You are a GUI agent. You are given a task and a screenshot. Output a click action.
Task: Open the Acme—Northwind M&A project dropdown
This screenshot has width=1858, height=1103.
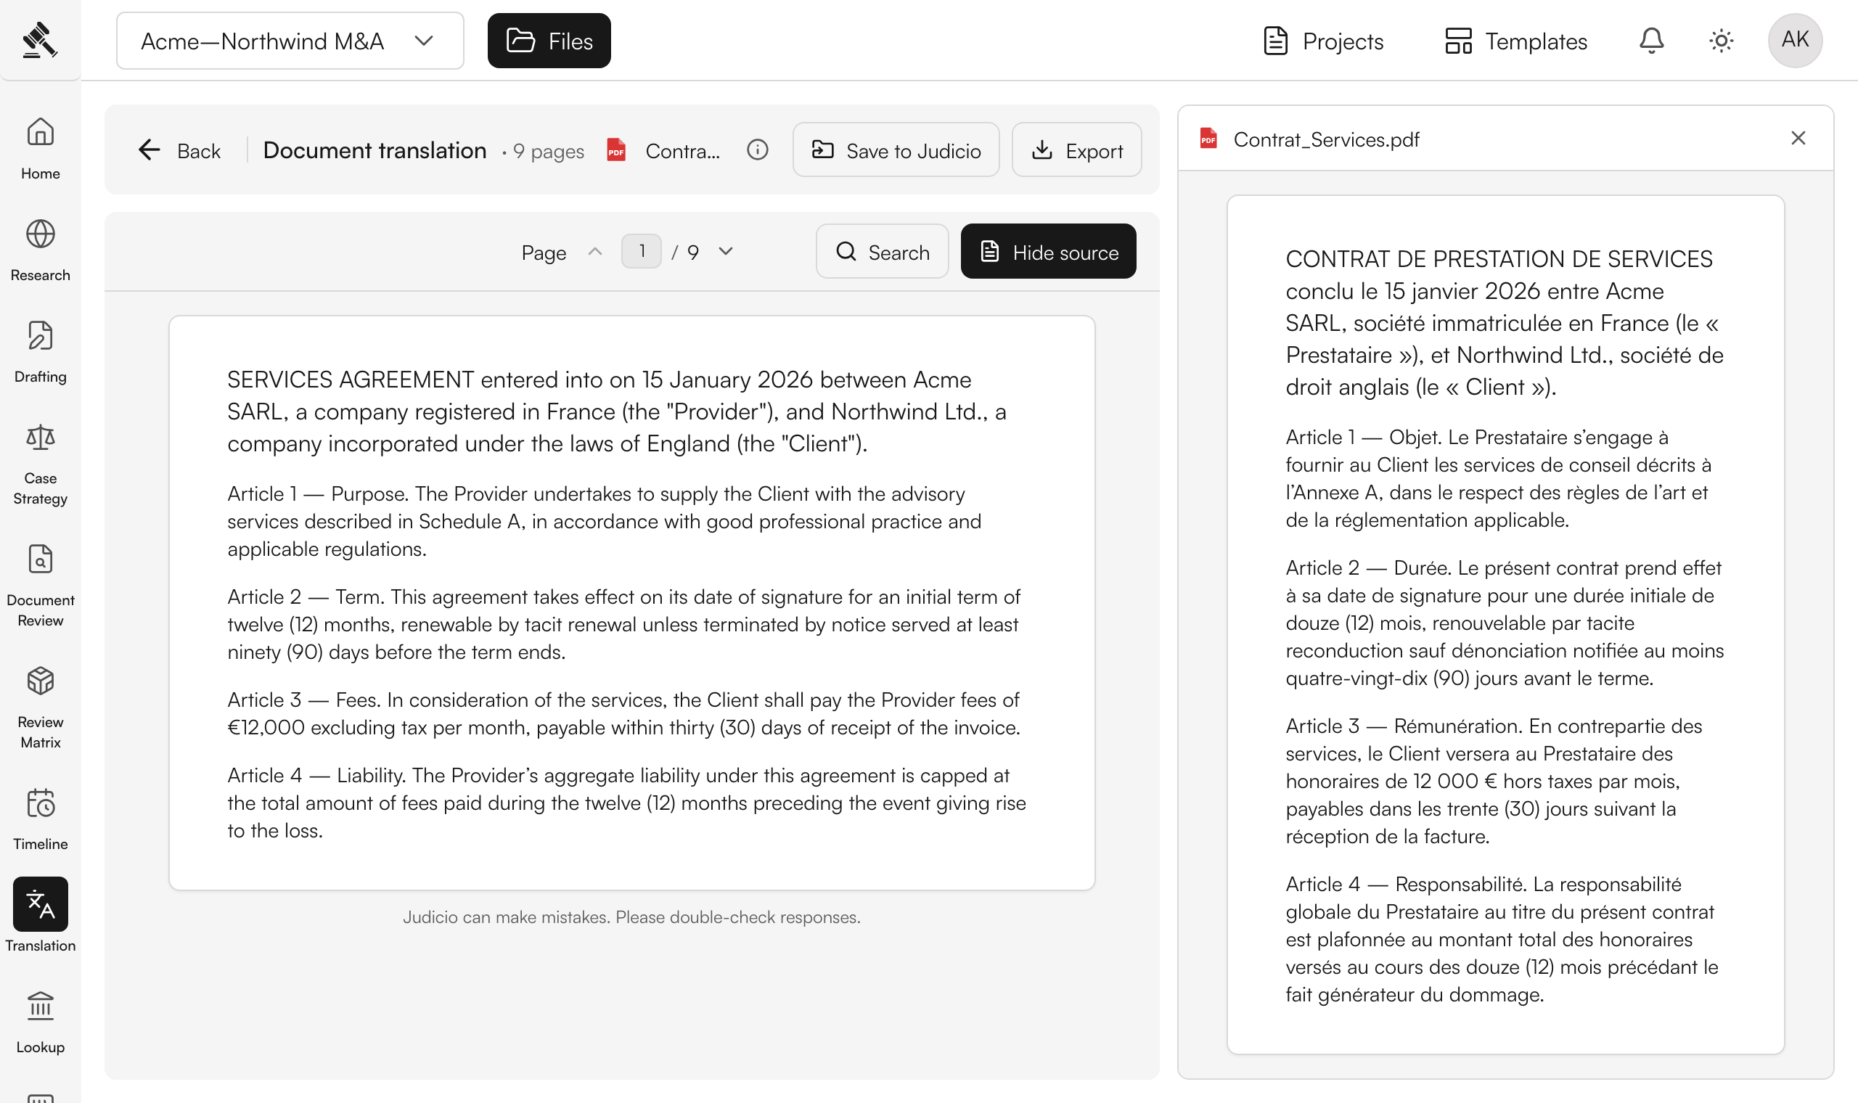(x=290, y=41)
